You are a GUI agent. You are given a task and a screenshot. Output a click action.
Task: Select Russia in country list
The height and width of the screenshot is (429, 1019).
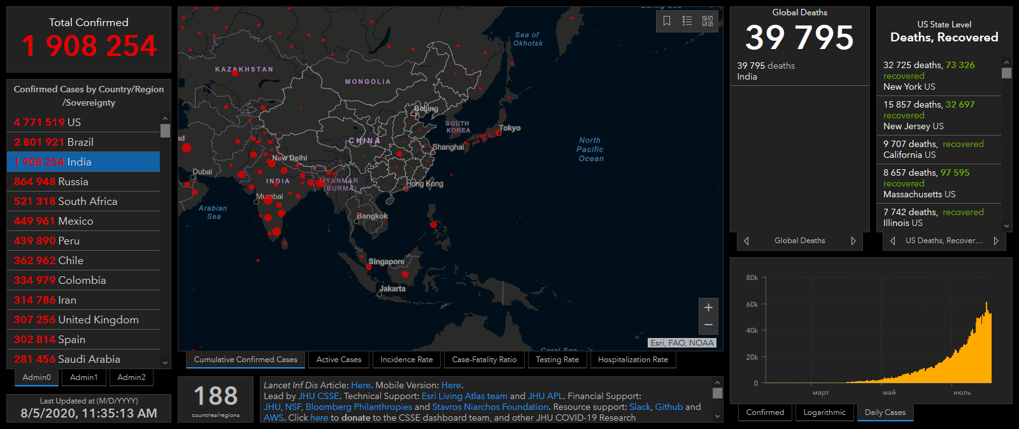[83, 181]
